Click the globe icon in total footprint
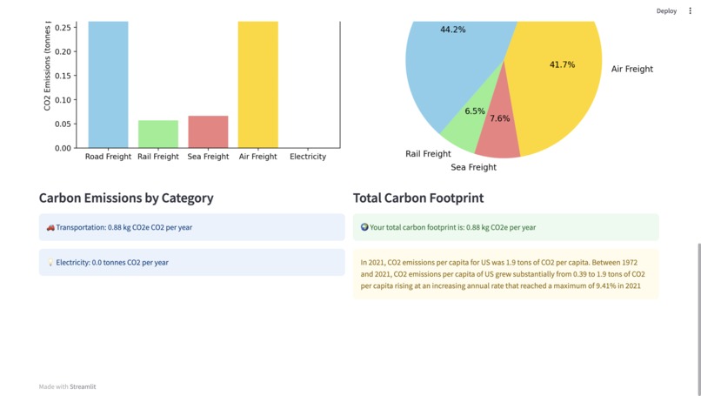The height and width of the screenshot is (396, 701). point(364,227)
